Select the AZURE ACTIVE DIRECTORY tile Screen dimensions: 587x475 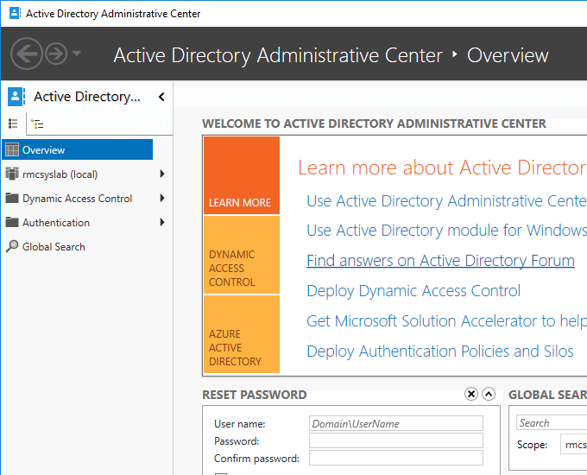242,334
